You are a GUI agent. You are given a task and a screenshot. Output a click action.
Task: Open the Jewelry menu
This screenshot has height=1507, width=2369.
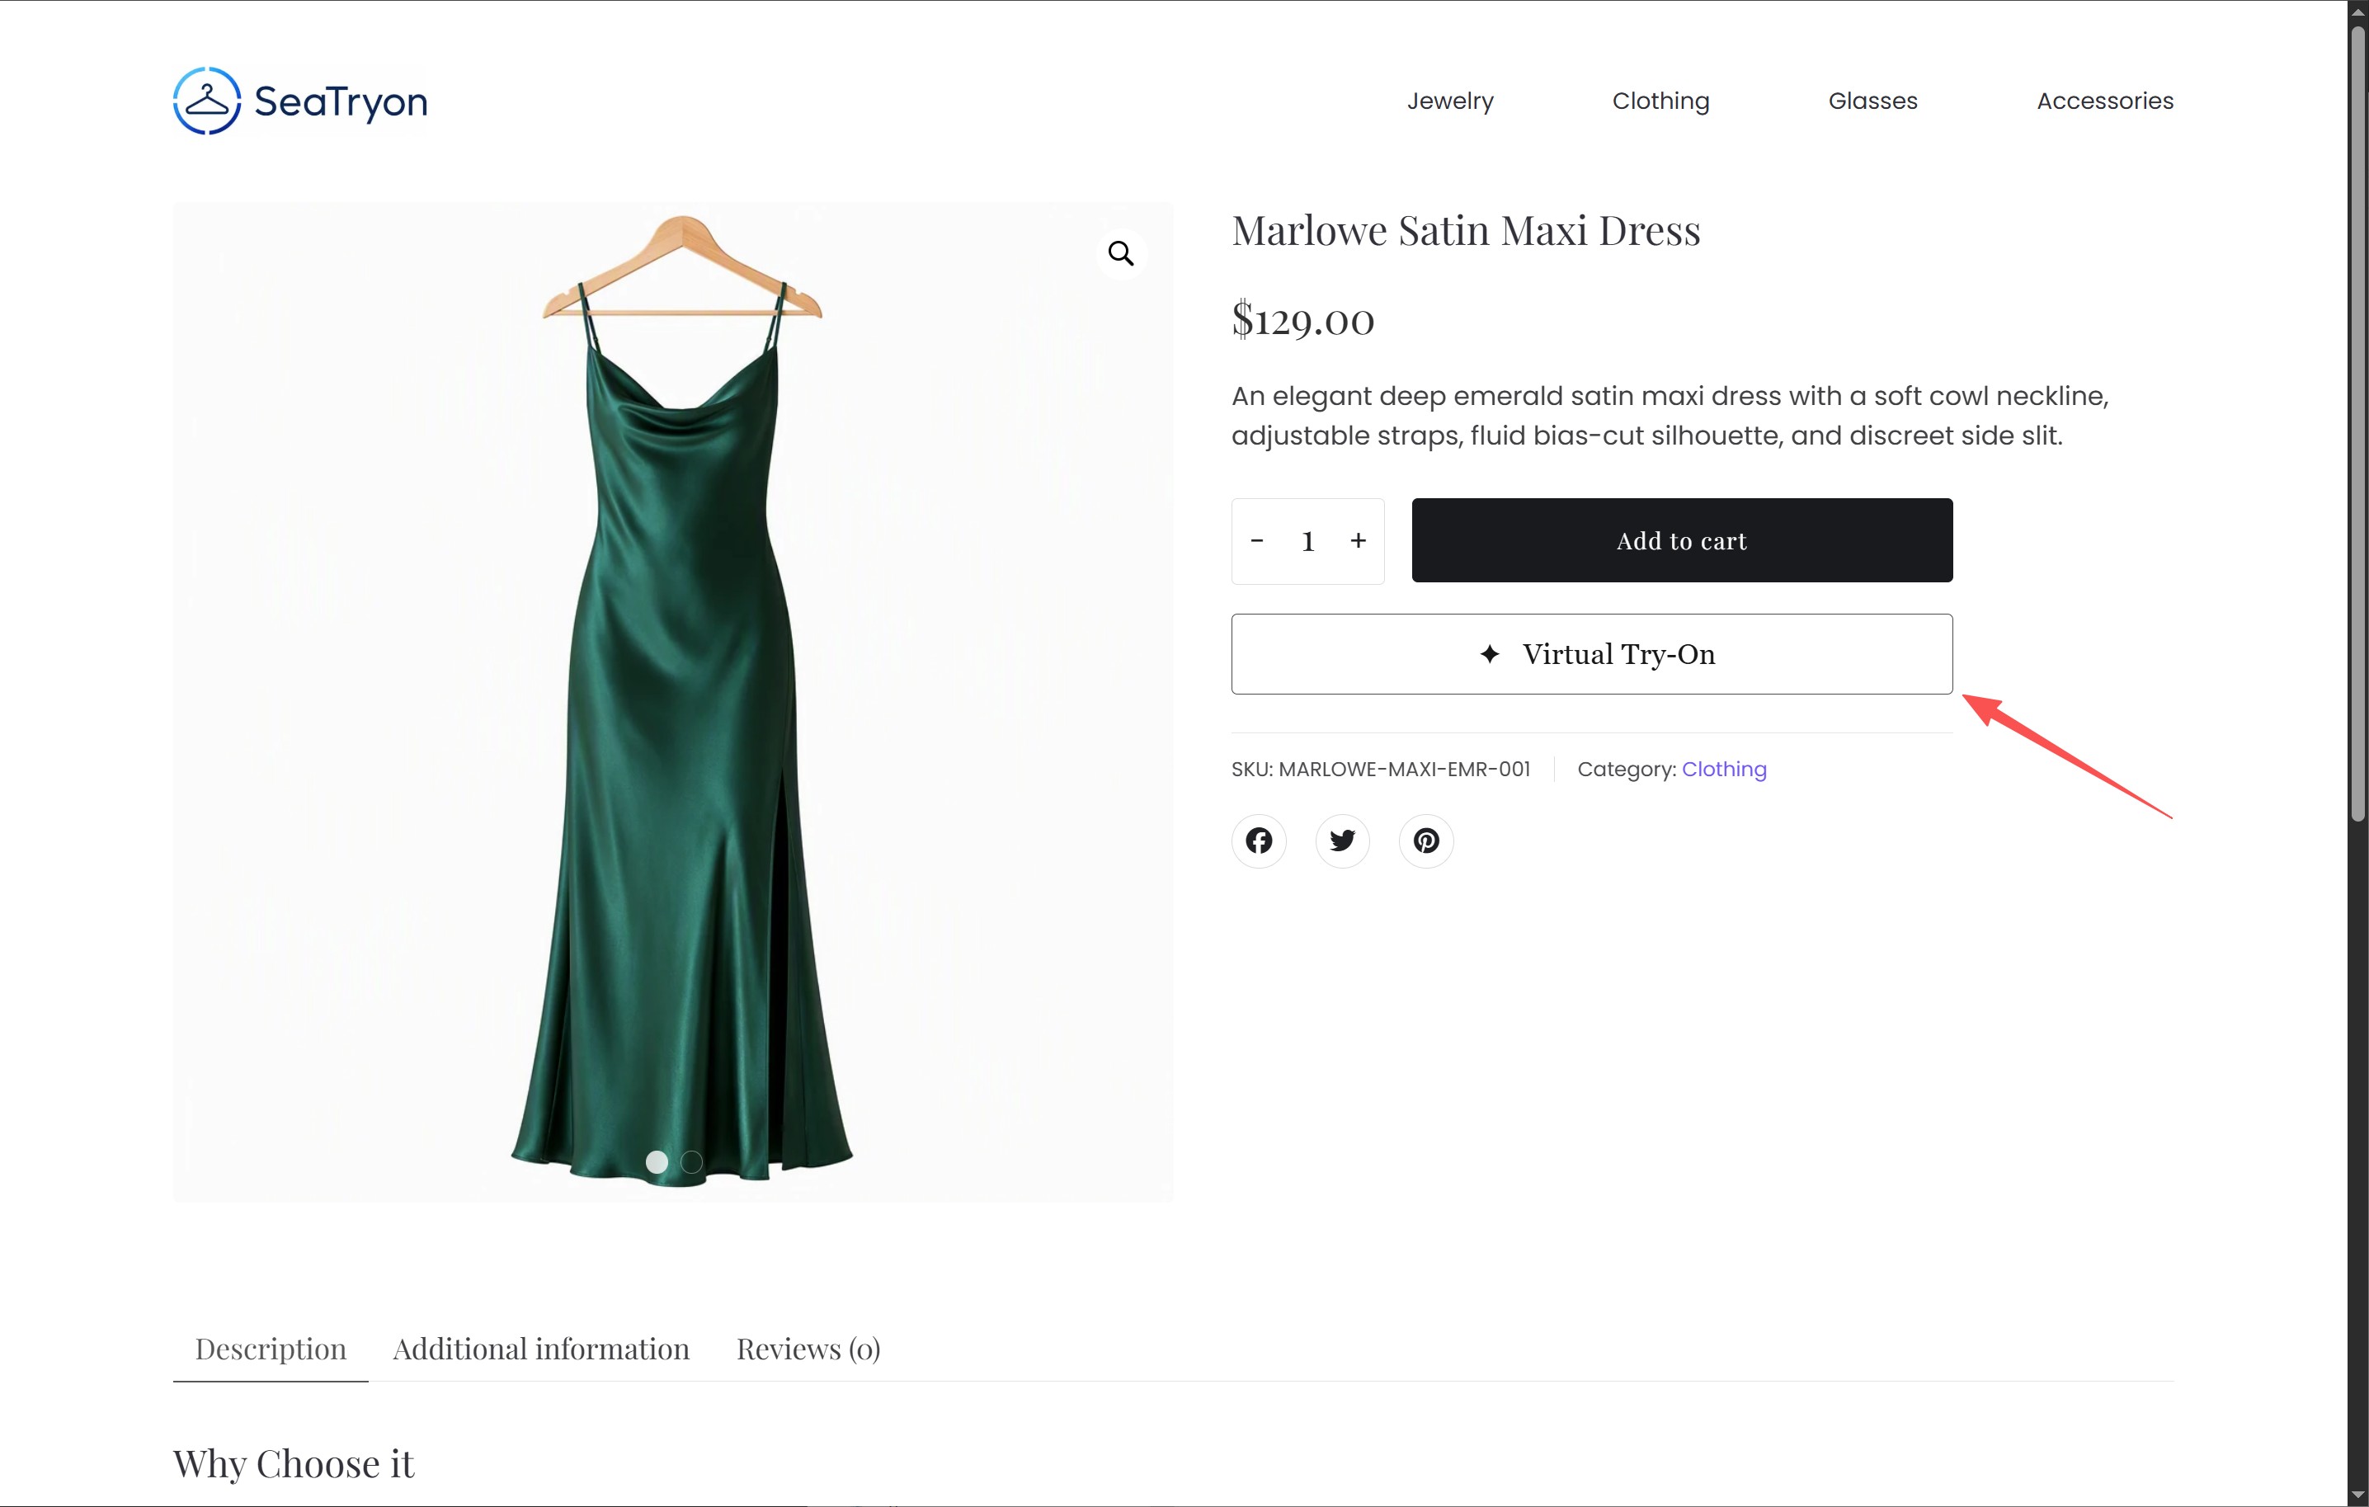click(x=1450, y=101)
